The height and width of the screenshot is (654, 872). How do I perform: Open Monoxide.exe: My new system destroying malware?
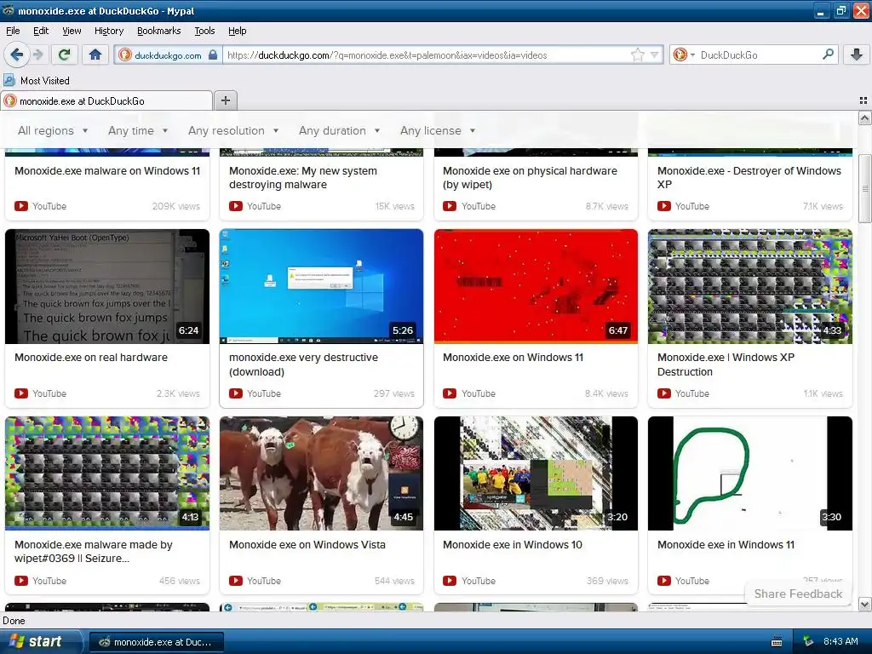coord(303,178)
